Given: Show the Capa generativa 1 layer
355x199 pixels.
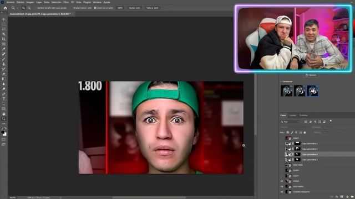Looking at the screenshot, I should coord(282,144).
